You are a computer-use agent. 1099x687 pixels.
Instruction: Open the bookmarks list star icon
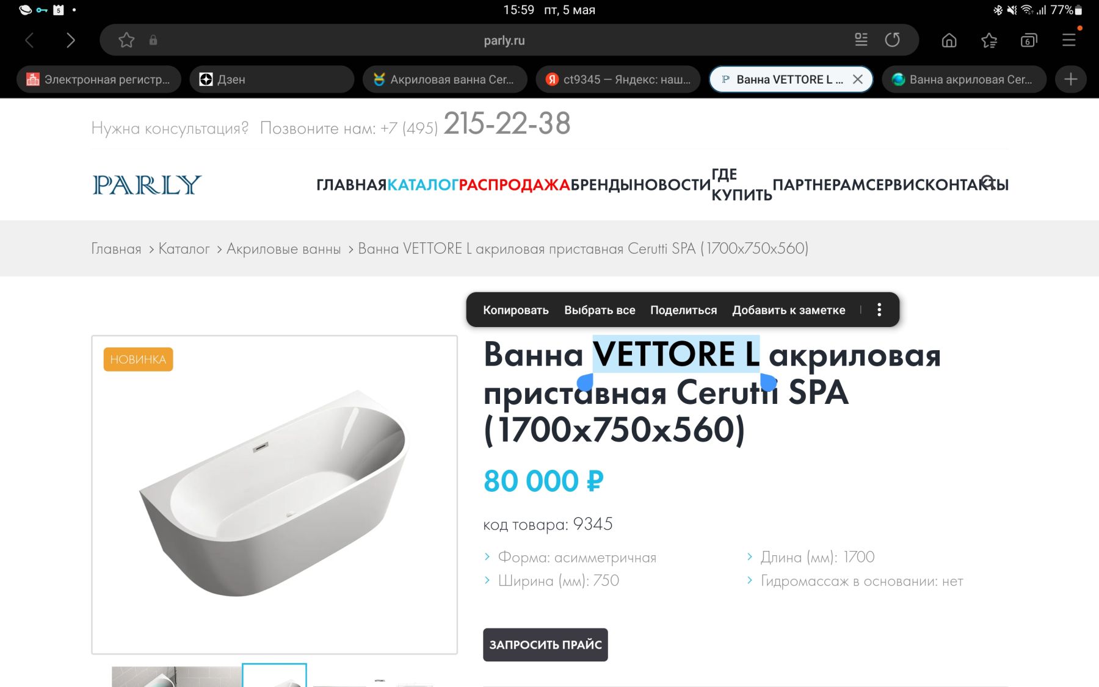tap(989, 40)
